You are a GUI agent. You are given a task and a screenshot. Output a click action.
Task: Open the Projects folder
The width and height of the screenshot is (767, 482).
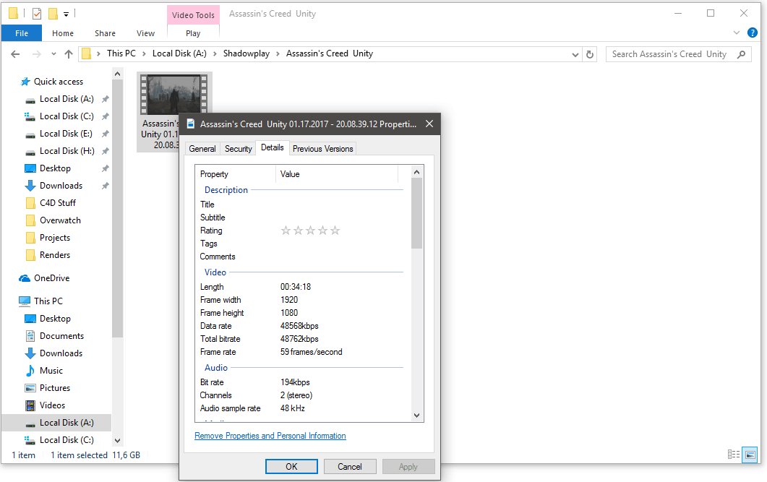(x=55, y=238)
